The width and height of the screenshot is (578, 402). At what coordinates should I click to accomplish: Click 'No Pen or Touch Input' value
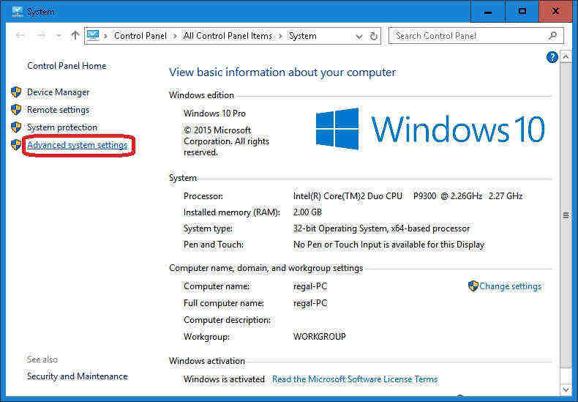(x=389, y=245)
